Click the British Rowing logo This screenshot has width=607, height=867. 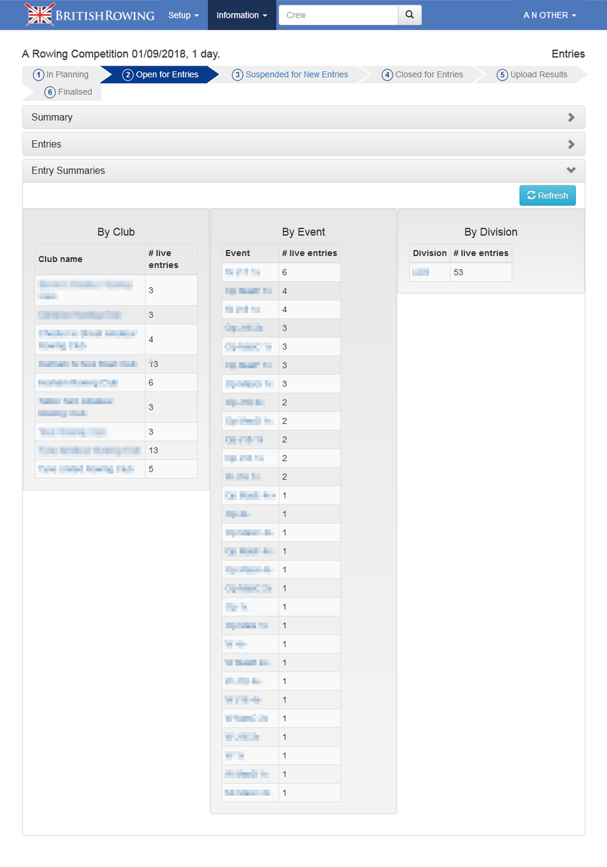(x=90, y=15)
